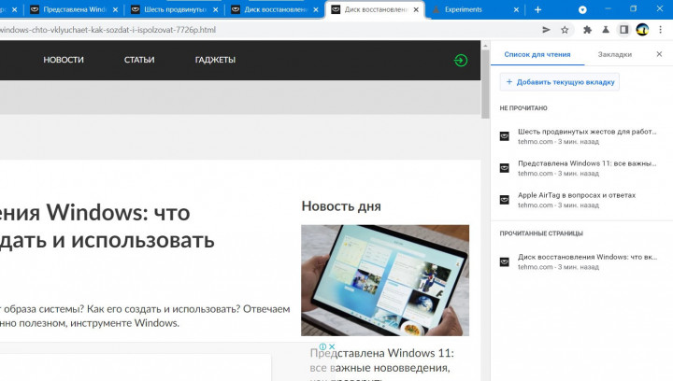
Task: Close the ad with X icon
Action: click(x=332, y=346)
